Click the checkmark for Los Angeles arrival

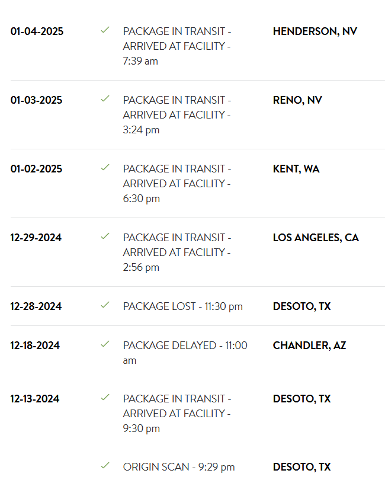105,236
